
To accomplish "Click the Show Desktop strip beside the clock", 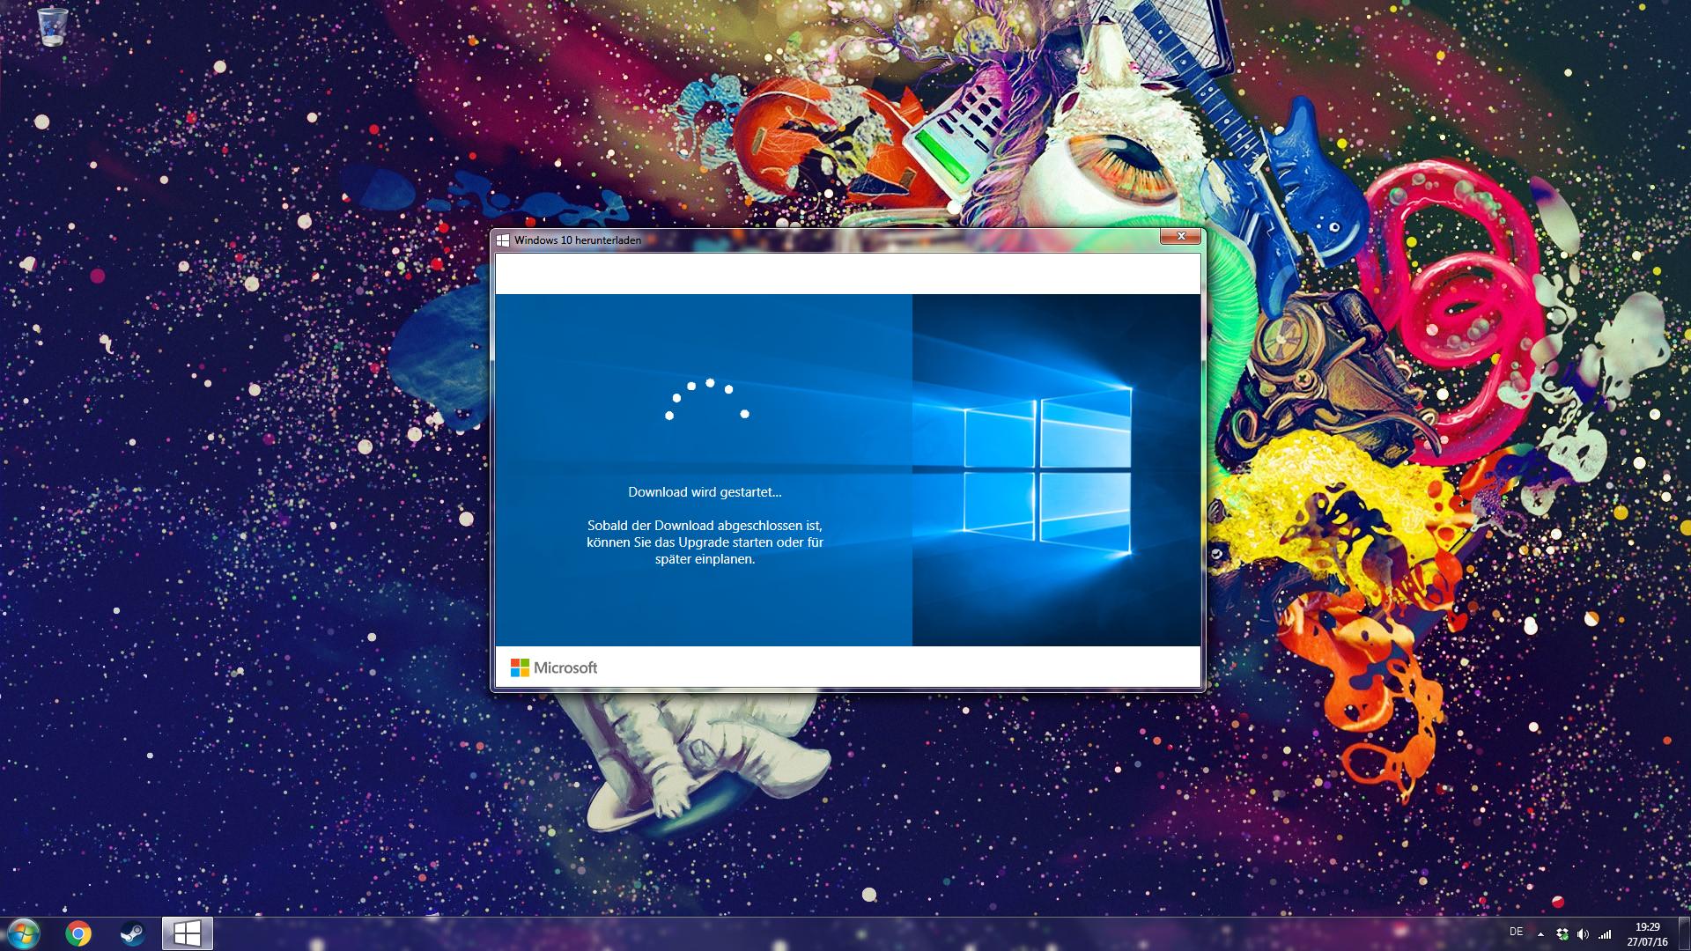I will (1685, 934).
